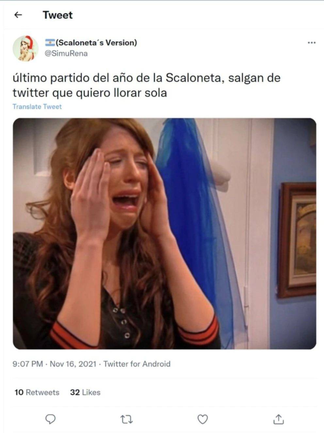Share the tweet via share icon
Viewport: 324px width, 433px height.
tap(278, 419)
